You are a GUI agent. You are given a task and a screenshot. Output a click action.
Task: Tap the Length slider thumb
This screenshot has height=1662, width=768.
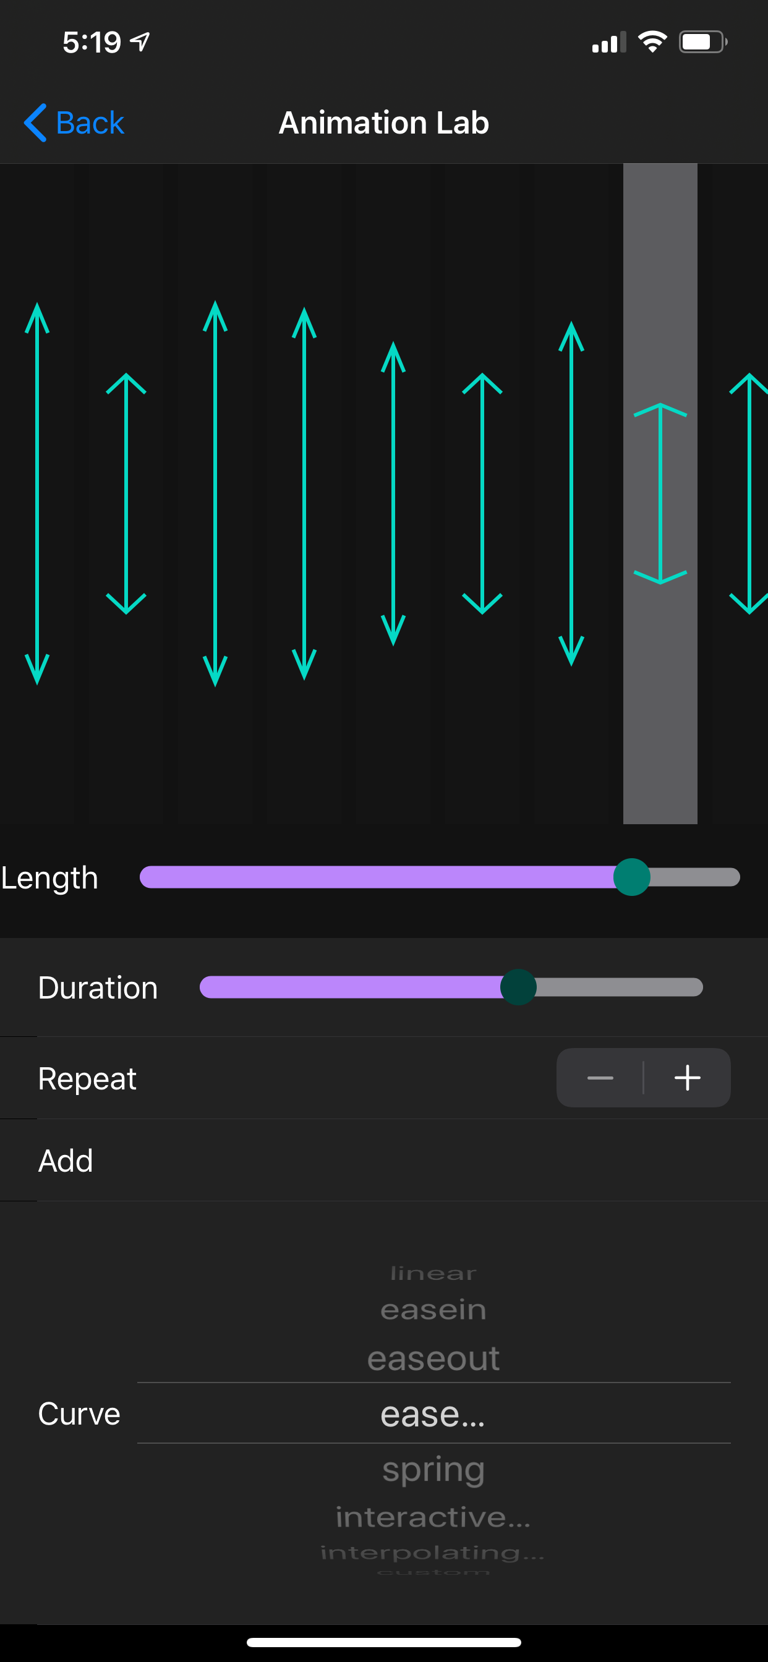click(x=633, y=877)
